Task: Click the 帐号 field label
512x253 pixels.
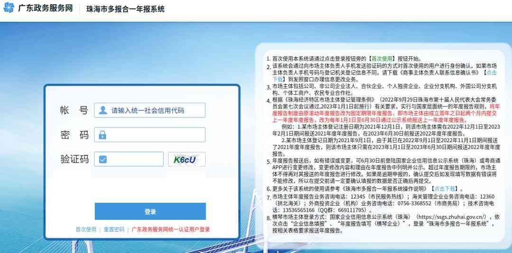Action: pyautogui.click(x=74, y=110)
